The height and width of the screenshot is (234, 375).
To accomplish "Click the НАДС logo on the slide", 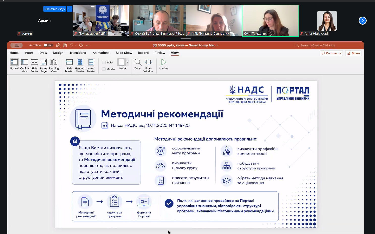I will pos(247,94).
